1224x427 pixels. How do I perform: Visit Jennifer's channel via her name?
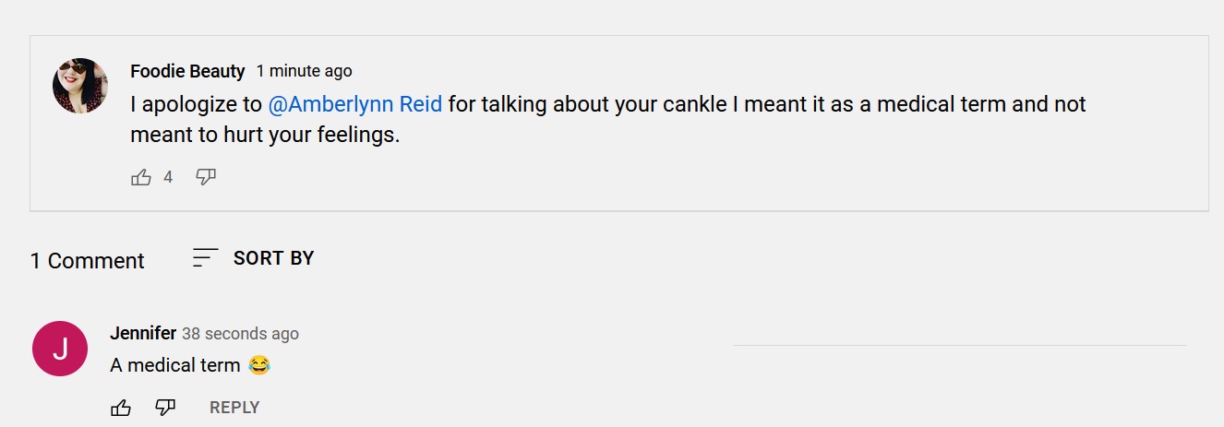pos(143,333)
